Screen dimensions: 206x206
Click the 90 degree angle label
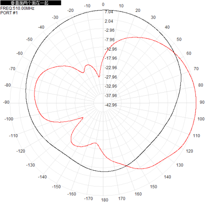coord(202,102)
